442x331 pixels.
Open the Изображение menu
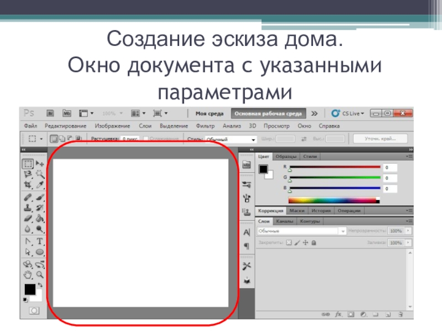click(112, 126)
